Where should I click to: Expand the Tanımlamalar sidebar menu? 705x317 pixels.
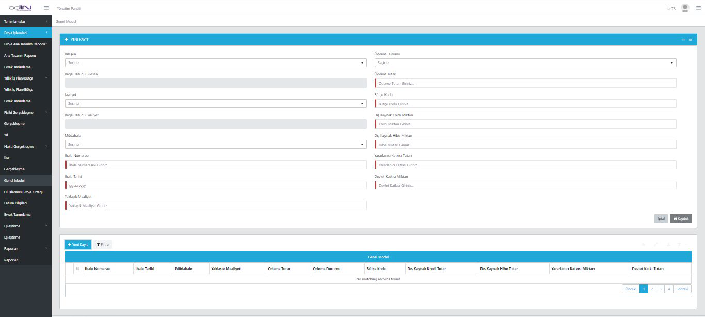click(x=26, y=21)
